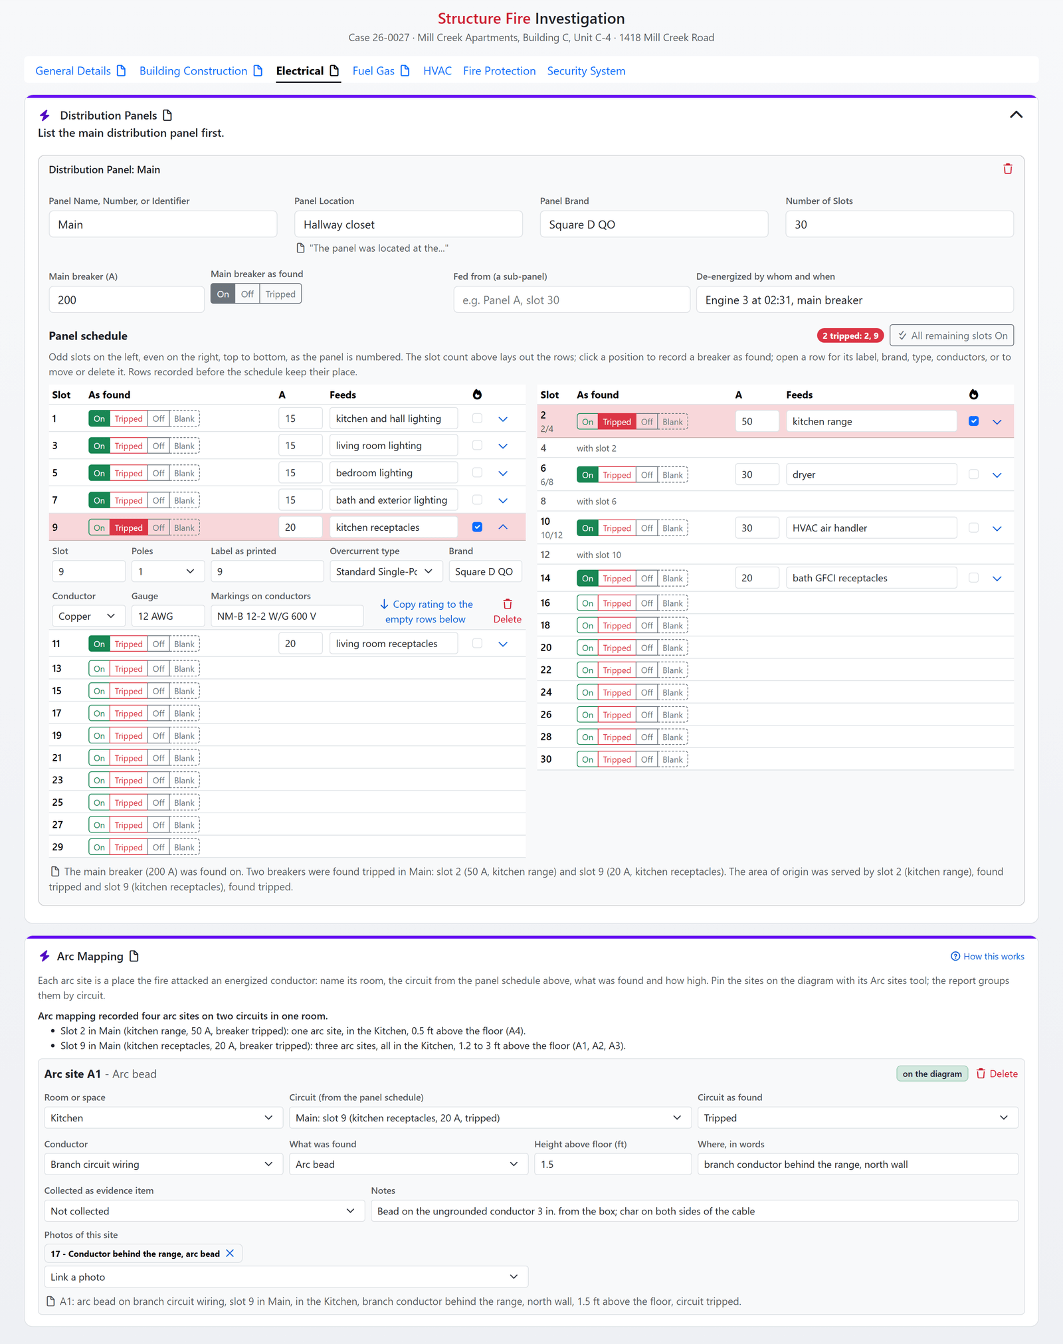Click the lightning bolt icon by Arc Mapping
This screenshot has width=1063, height=1344.
(45, 956)
